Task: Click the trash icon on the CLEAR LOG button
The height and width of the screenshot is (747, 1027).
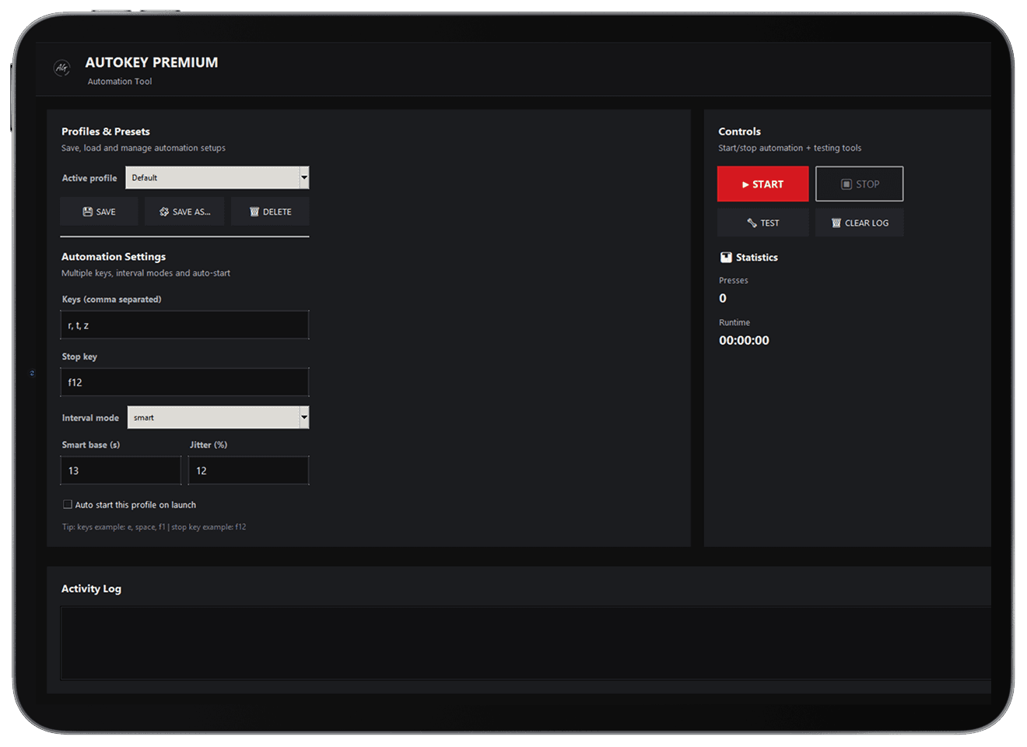Action: pyautogui.click(x=837, y=223)
